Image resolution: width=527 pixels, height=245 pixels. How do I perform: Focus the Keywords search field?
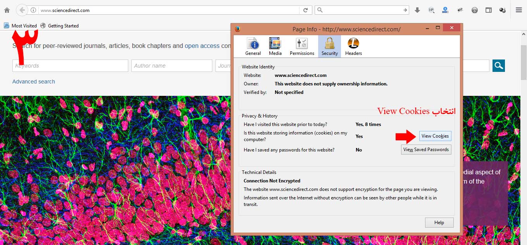[70, 66]
